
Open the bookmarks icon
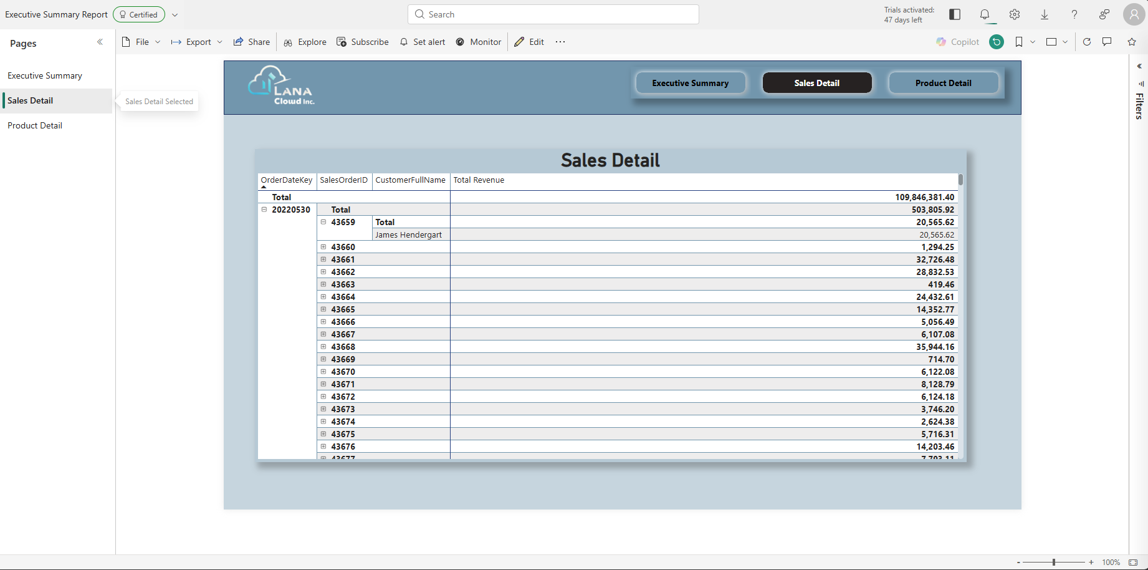[x=1019, y=42]
